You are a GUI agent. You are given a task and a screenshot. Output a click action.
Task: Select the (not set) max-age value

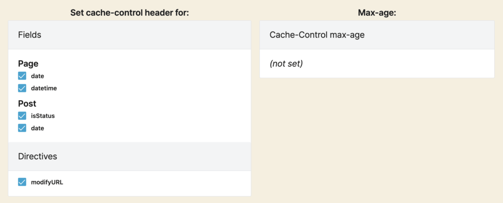(x=286, y=63)
